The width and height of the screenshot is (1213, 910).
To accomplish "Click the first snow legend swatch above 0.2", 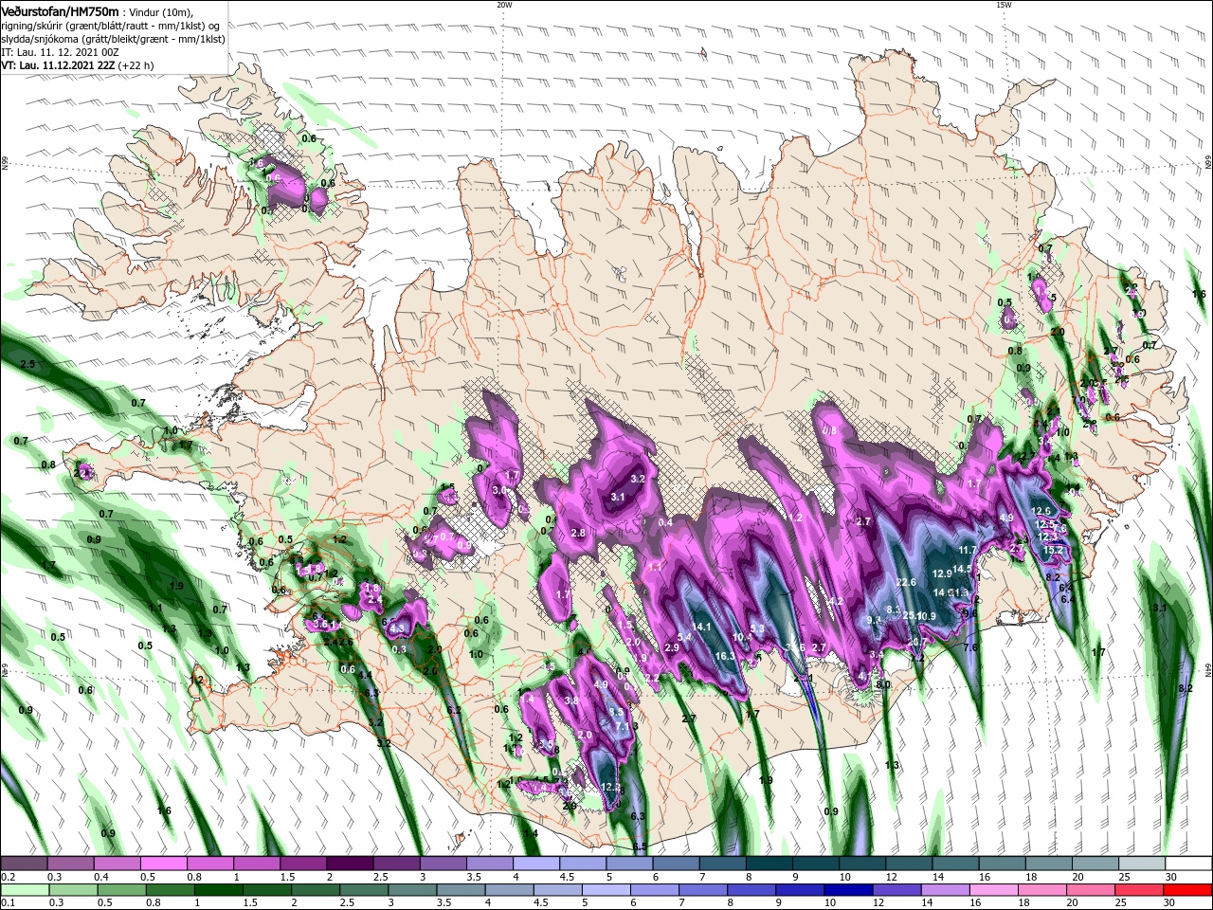I will (25, 864).
